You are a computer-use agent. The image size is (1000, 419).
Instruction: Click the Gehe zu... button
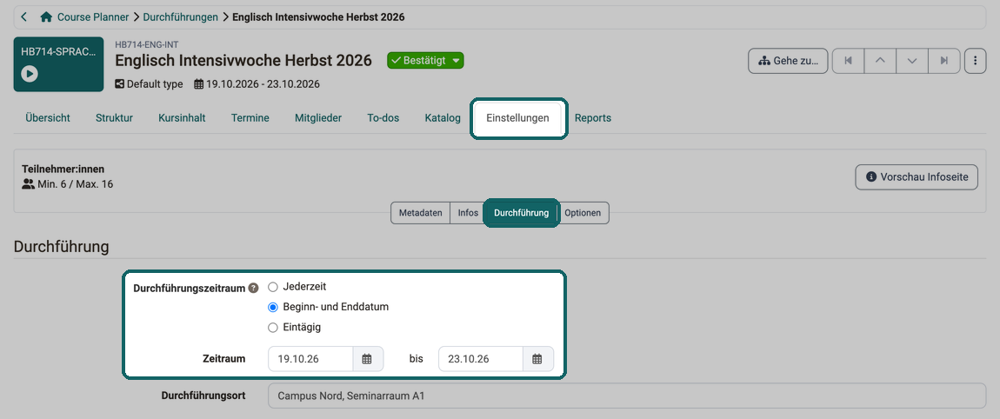(788, 61)
